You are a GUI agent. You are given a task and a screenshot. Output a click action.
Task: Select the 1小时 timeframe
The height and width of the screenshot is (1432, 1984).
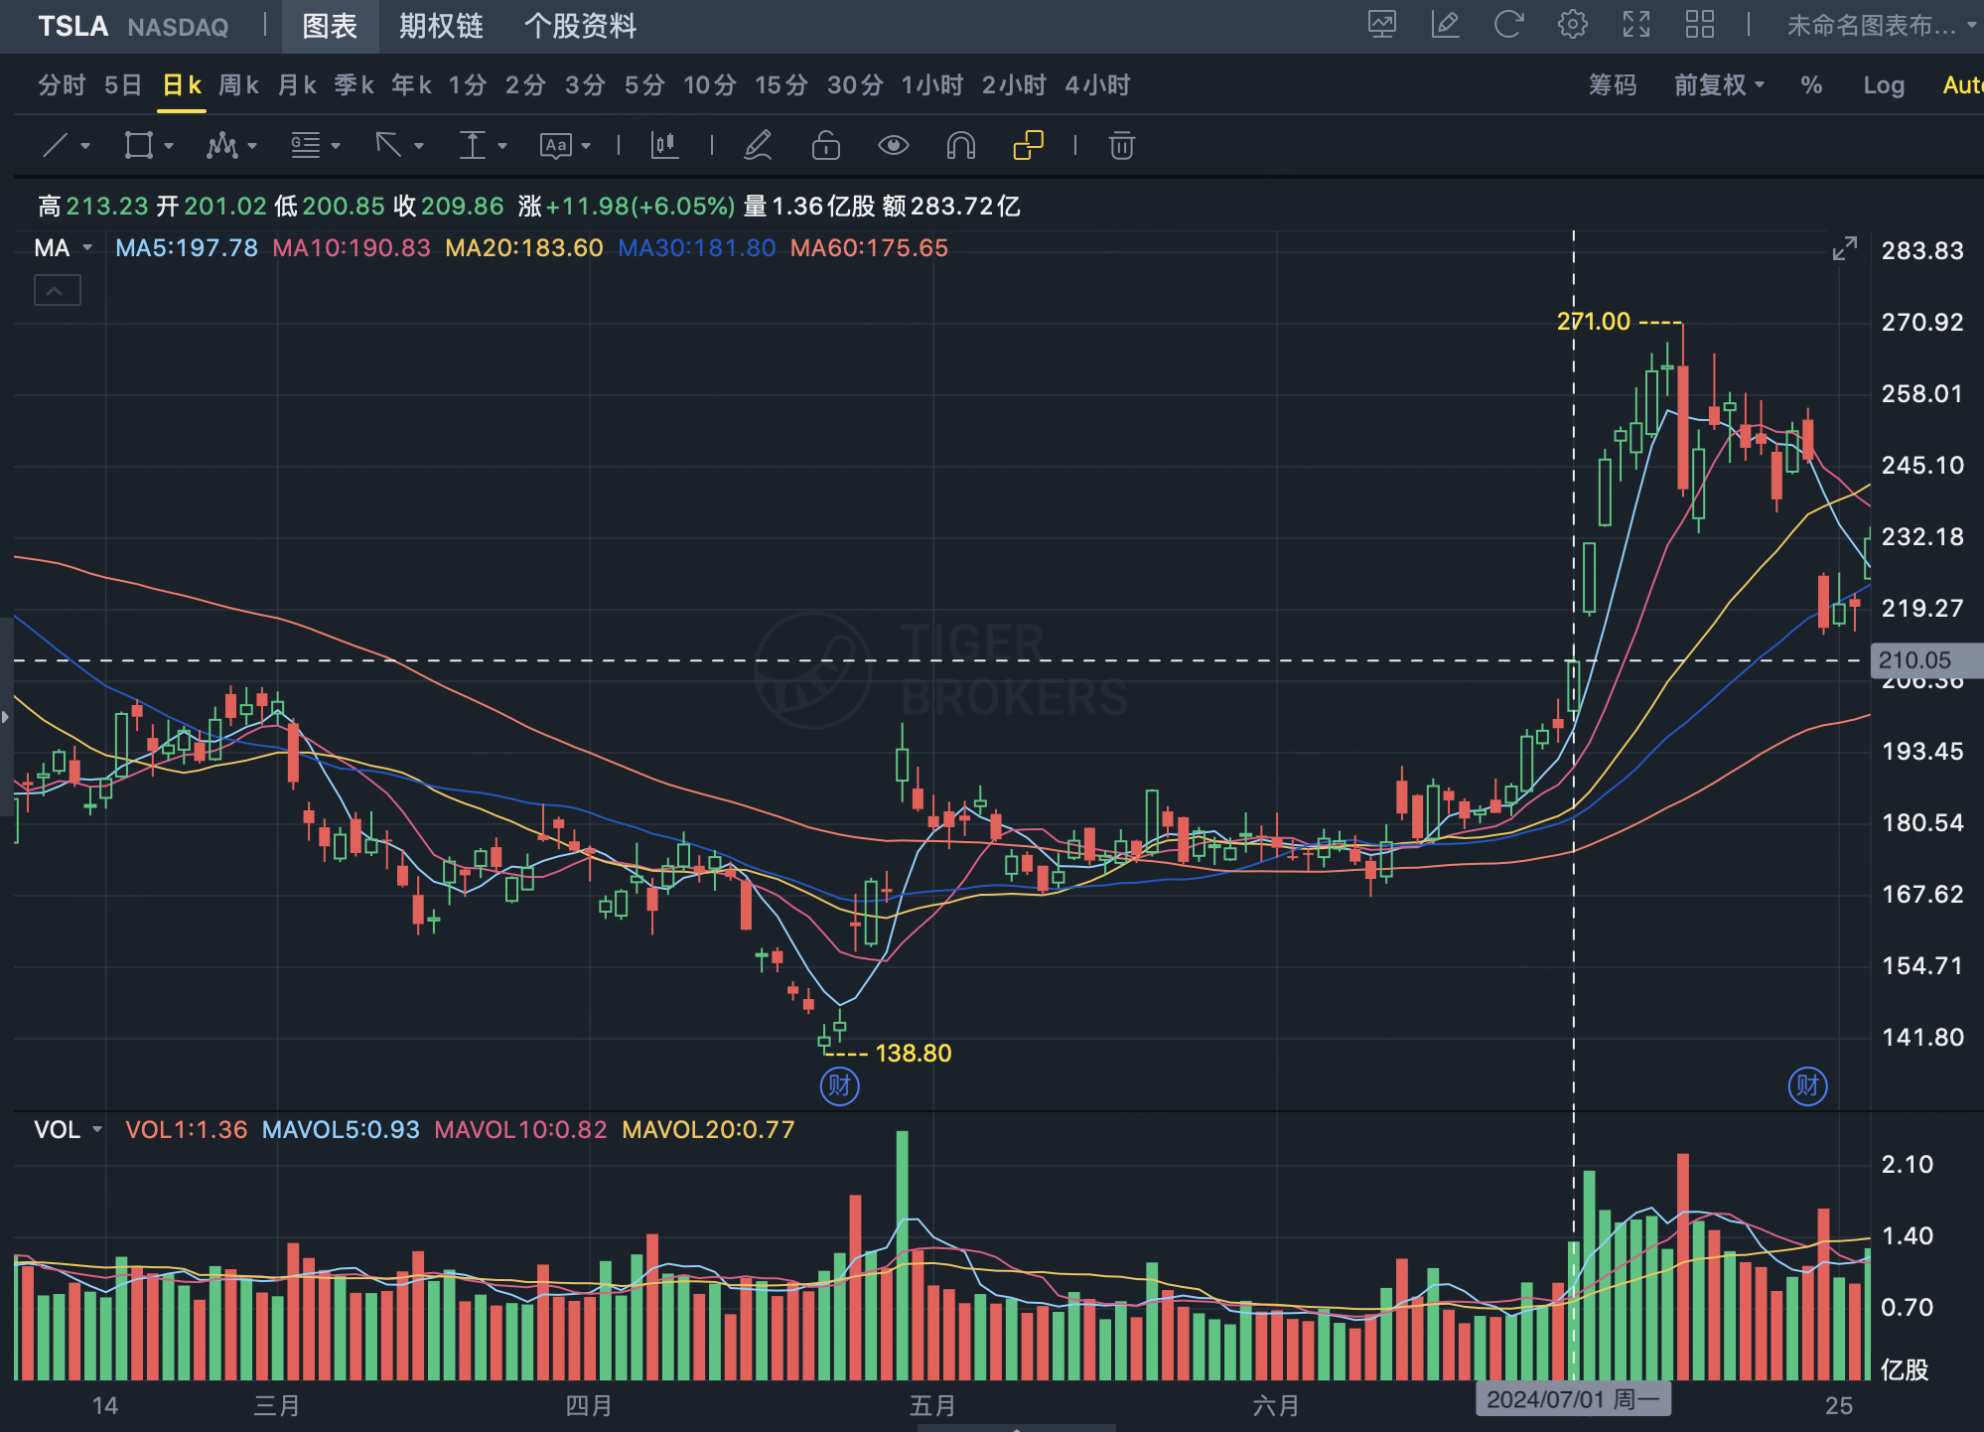pos(931,85)
